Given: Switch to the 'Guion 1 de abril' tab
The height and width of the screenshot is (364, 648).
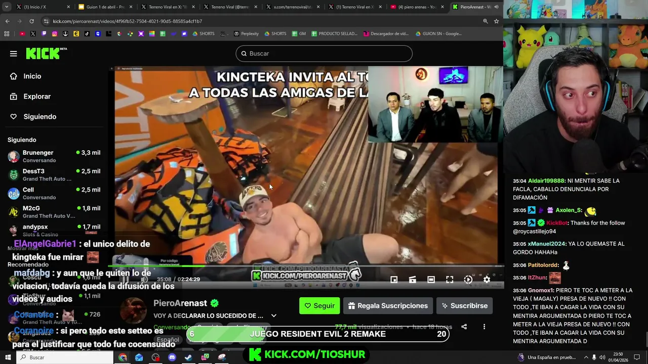Looking at the screenshot, I should (105, 7).
